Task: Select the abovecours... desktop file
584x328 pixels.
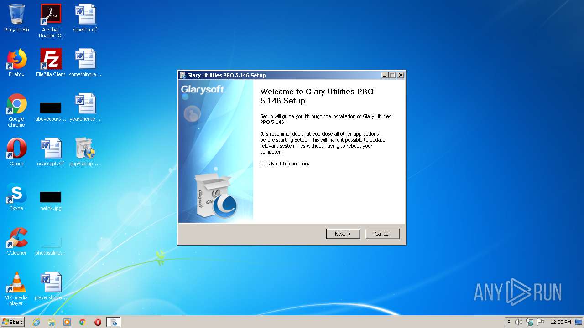Action: click(x=51, y=110)
